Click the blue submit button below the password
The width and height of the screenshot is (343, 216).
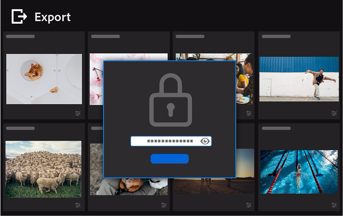[x=170, y=159]
